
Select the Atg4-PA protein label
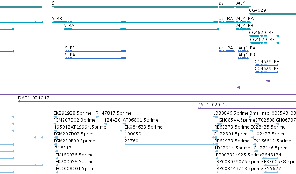point(247,48)
